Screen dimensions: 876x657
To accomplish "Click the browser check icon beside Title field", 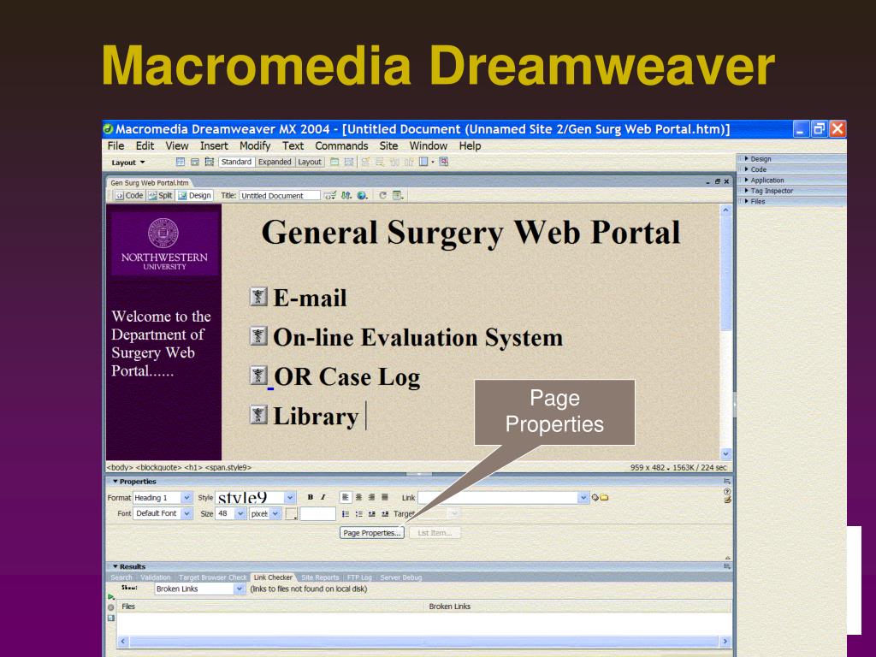I will (x=330, y=196).
